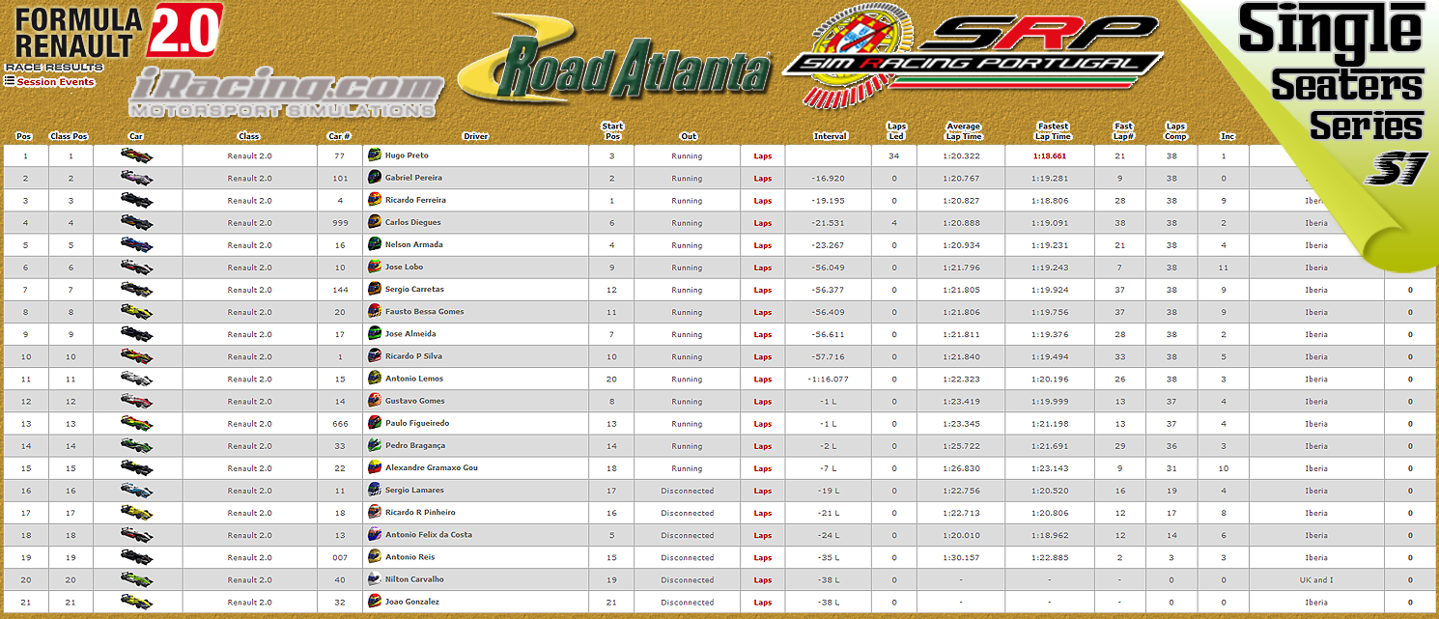Viewport: 1439px width, 619px height.
Task: Click Nilton Carvalho's helmet icon
Action: click(x=375, y=579)
